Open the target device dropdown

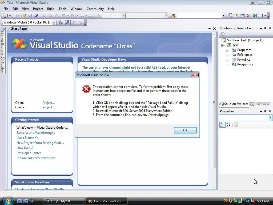coord(54,22)
